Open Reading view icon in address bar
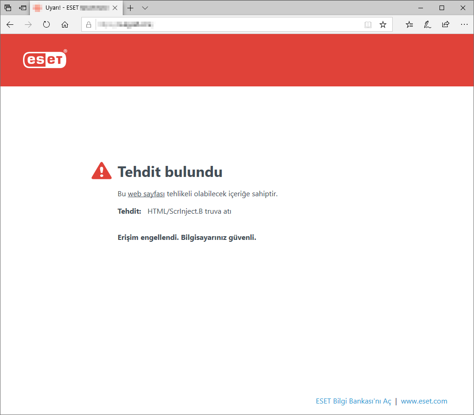This screenshot has height=415, width=474. (x=368, y=25)
